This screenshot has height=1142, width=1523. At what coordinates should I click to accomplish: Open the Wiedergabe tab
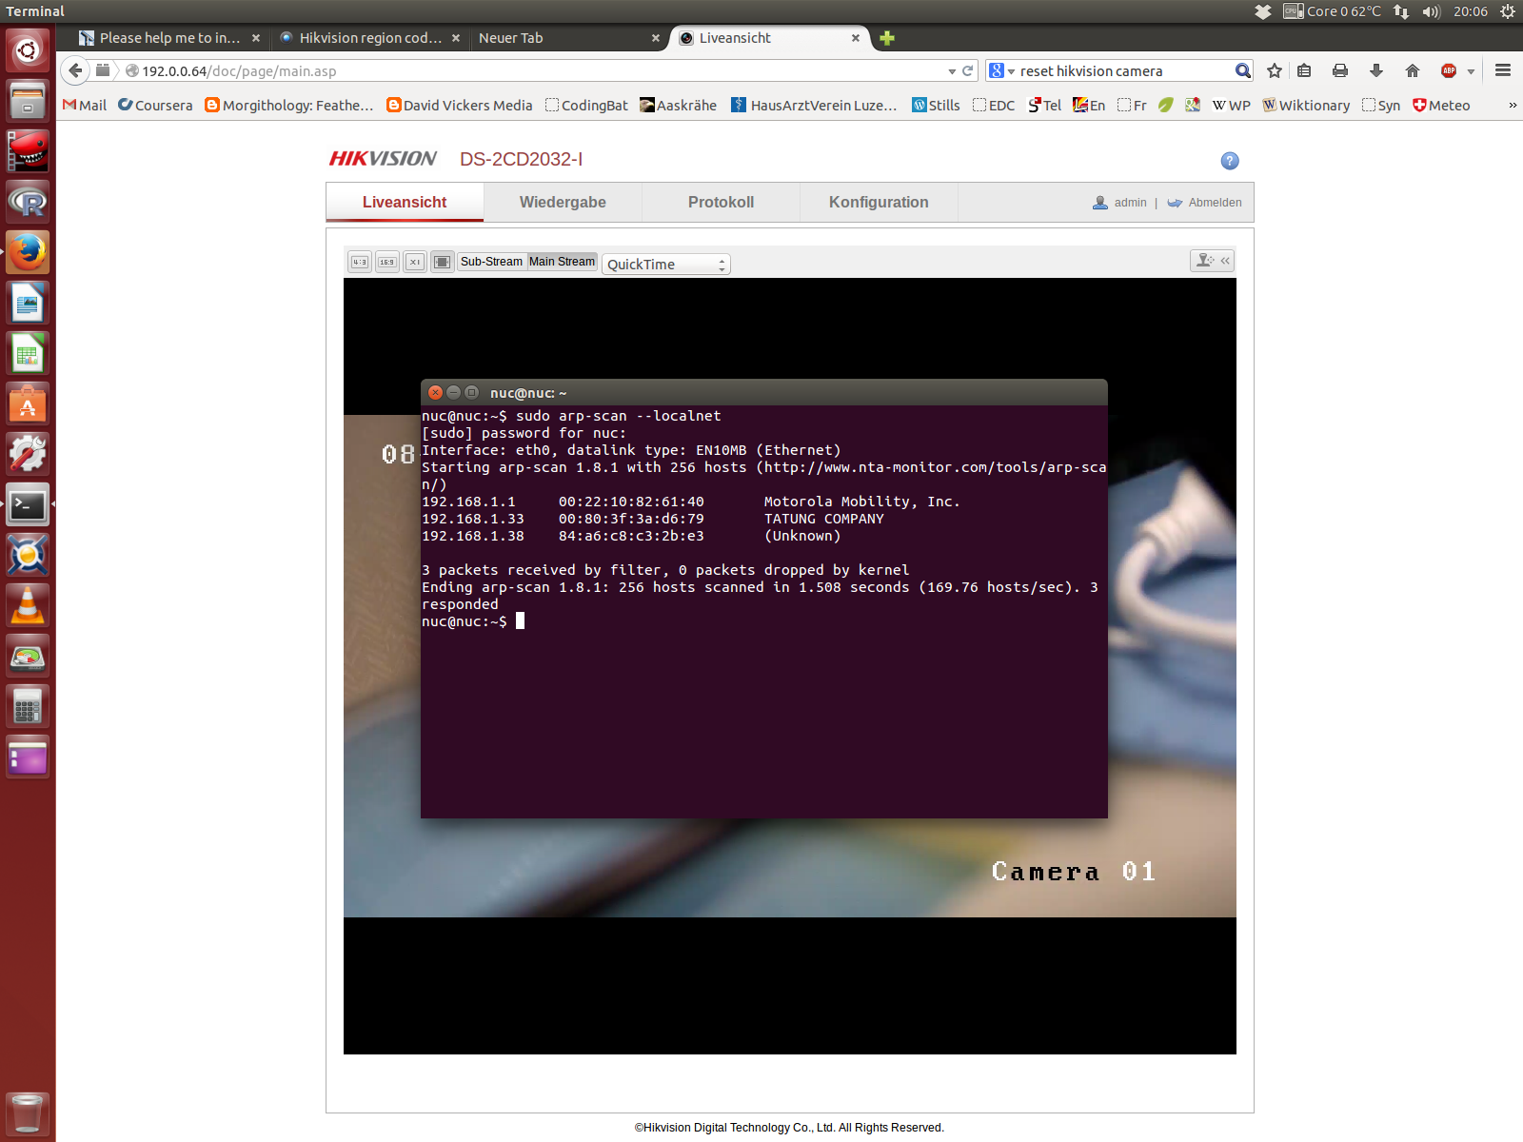tap(563, 202)
